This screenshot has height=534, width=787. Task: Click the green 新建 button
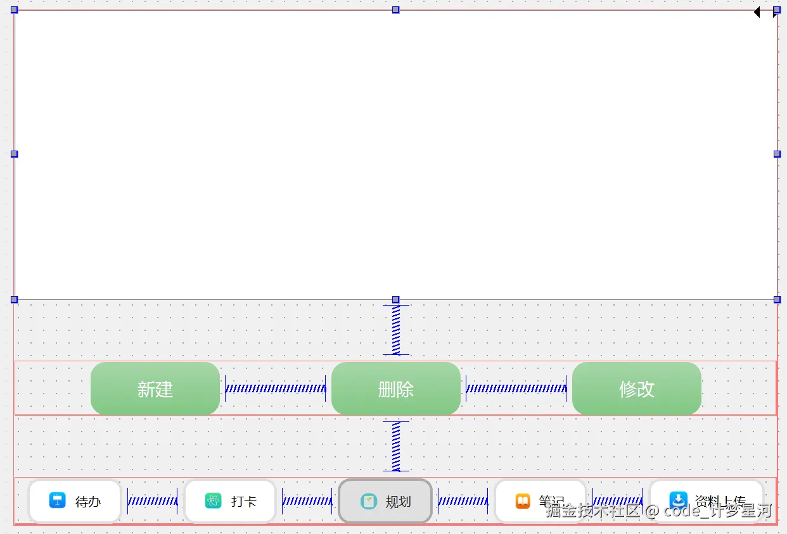click(155, 388)
